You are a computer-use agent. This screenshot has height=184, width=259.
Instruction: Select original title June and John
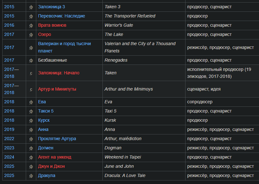tap(119, 166)
